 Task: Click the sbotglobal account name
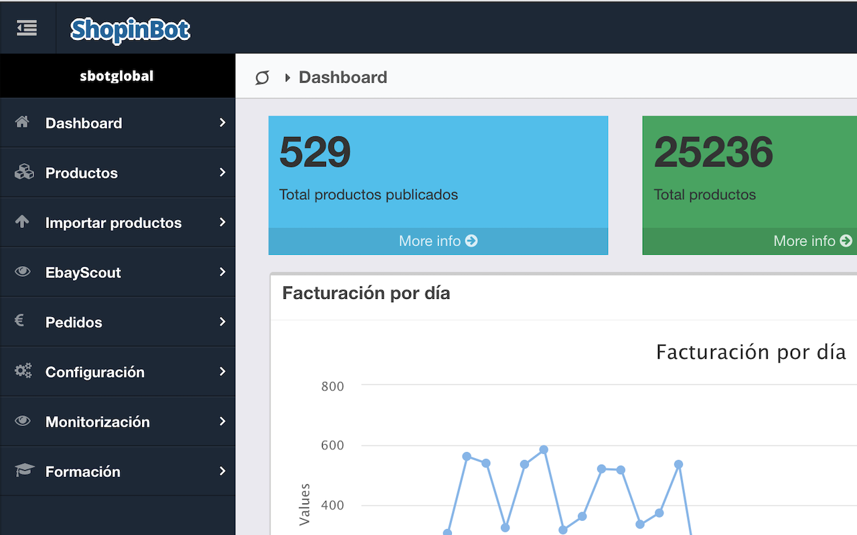pyautogui.click(x=116, y=76)
